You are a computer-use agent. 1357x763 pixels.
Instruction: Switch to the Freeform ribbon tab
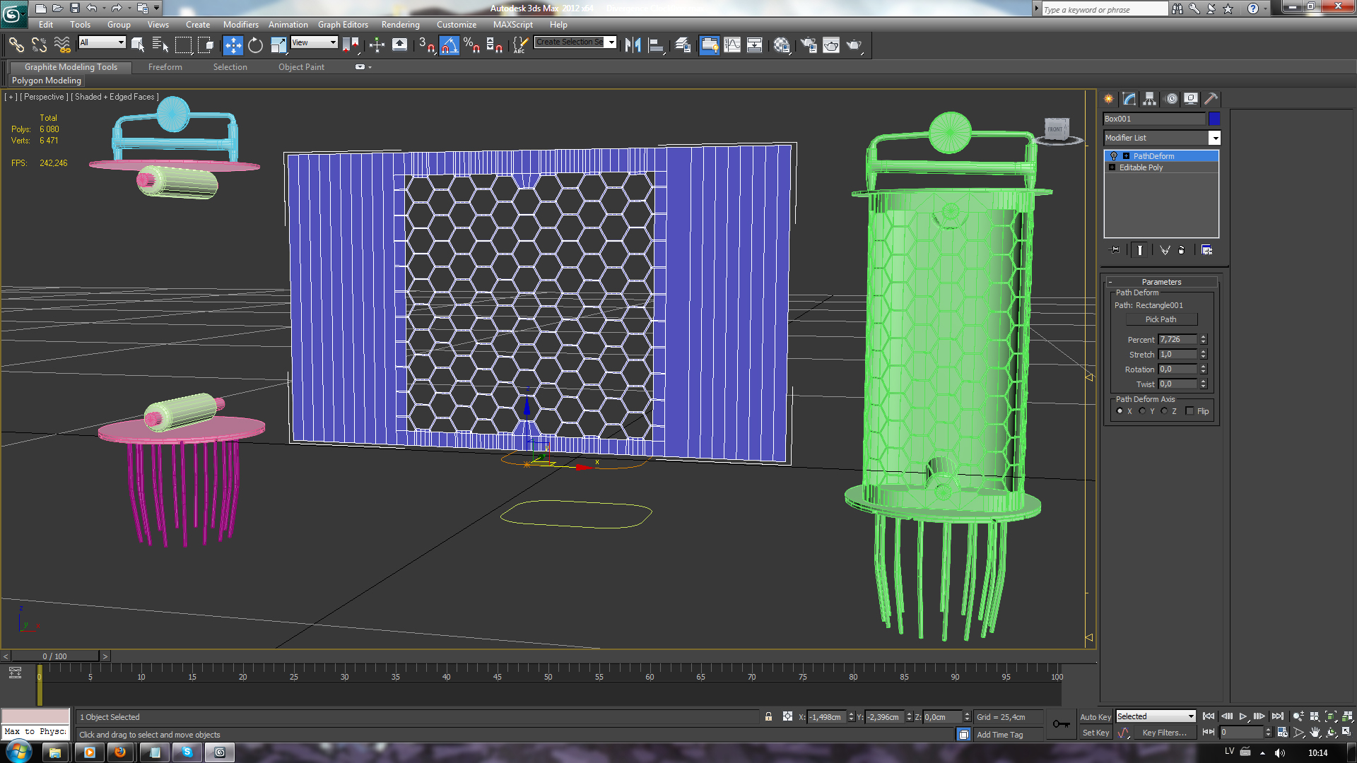click(x=165, y=67)
